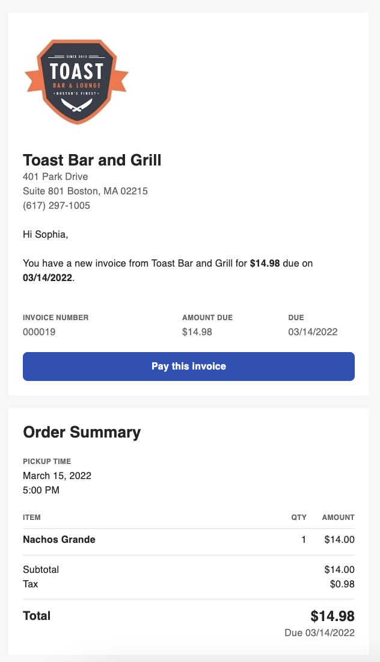The height and width of the screenshot is (662, 380).
Task: Click the Total amount $14.98
Action: (x=332, y=616)
